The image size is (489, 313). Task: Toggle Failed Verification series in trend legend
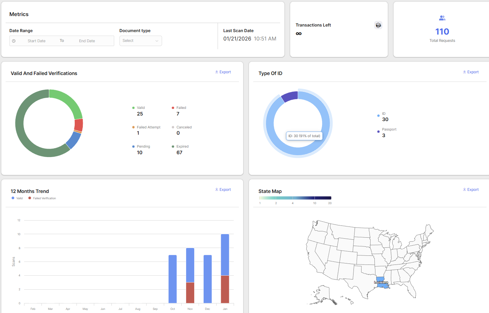pyautogui.click(x=42, y=198)
